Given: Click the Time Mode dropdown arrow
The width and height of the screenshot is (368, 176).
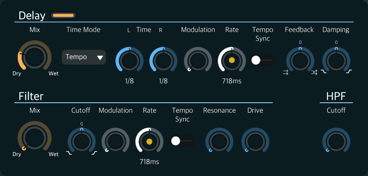Looking at the screenshot, I should (100, 57).
